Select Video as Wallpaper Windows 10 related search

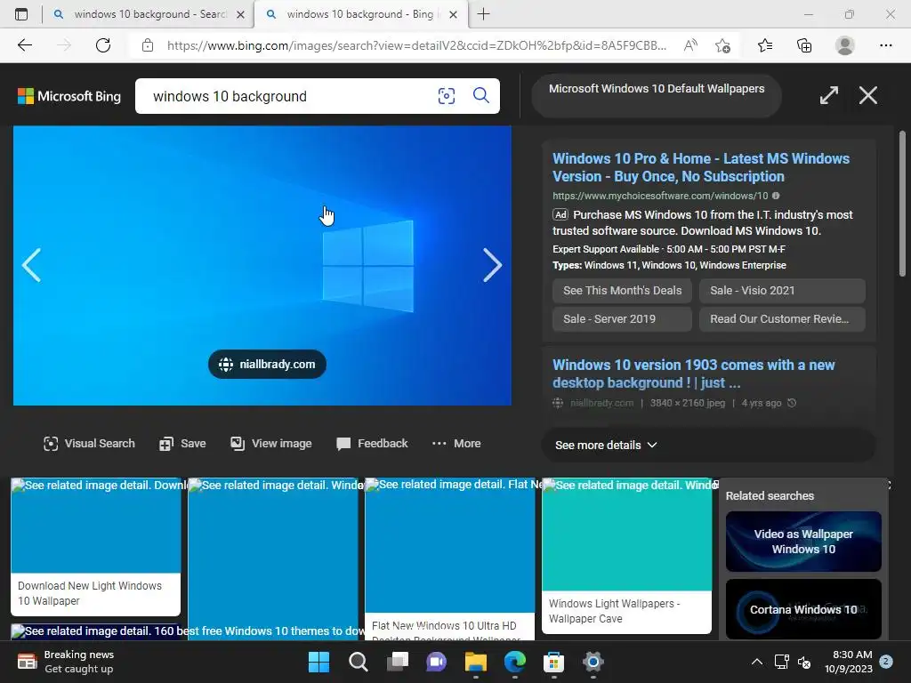[803, 542]
